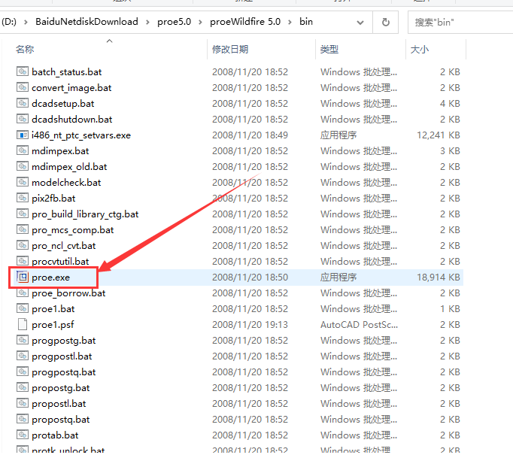
Task: Select the proe.exe application icon
Action: [23, 278]
